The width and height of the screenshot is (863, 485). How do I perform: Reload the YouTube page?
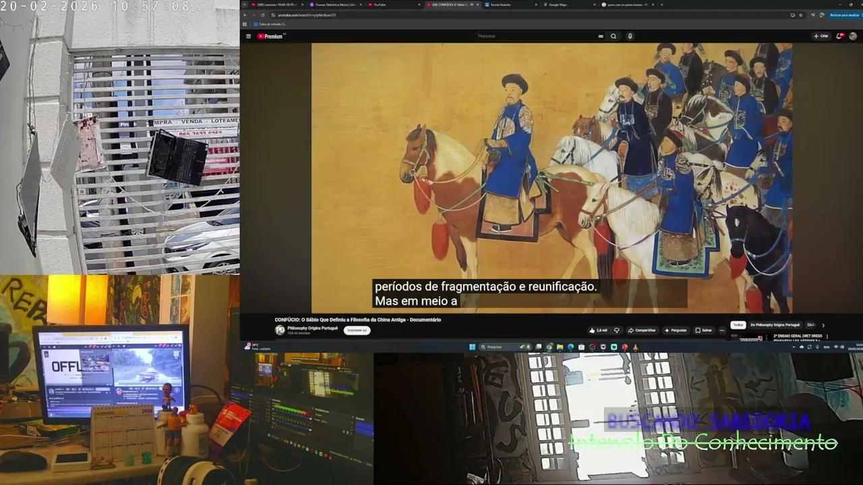(263, 15)
